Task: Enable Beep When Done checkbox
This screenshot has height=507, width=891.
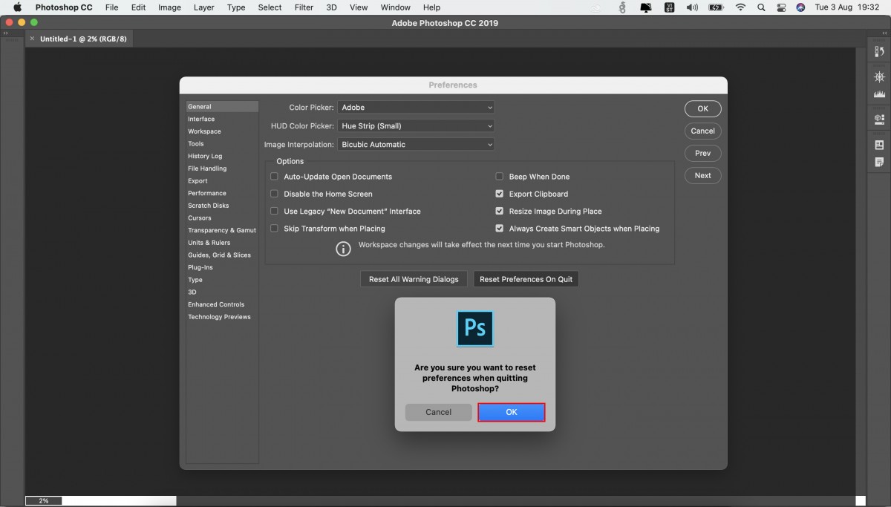Action: point(500,177)
